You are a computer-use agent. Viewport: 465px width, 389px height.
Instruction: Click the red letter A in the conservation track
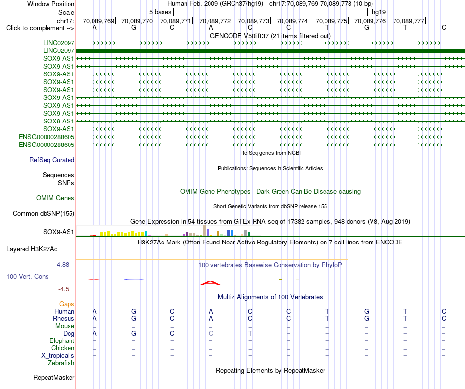tap(210, 283)
